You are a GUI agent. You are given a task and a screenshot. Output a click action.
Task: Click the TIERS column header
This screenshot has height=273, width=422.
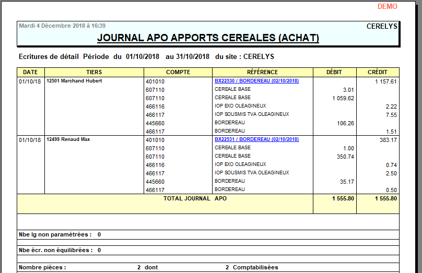(94, 72)
